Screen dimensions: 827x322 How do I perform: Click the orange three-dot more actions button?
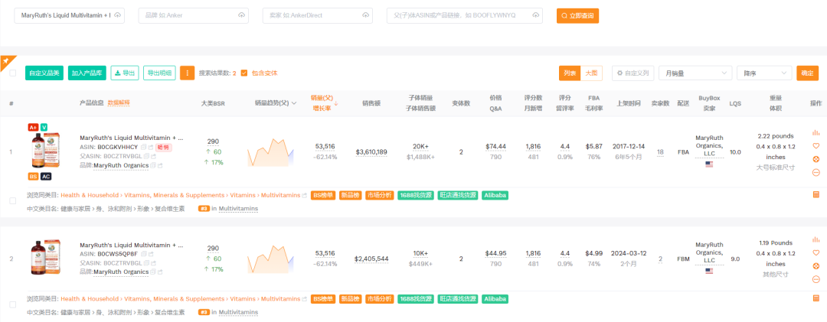188,73
